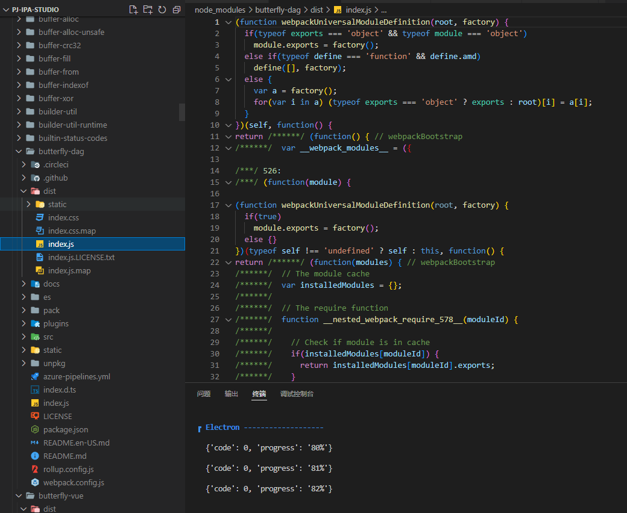Open index.d.ts file

pos(60,389)
